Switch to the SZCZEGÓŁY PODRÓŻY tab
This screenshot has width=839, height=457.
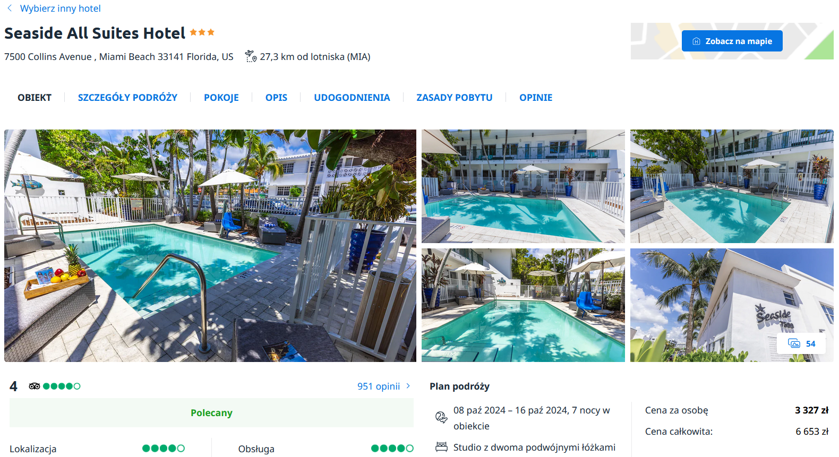tap(127, 98)
